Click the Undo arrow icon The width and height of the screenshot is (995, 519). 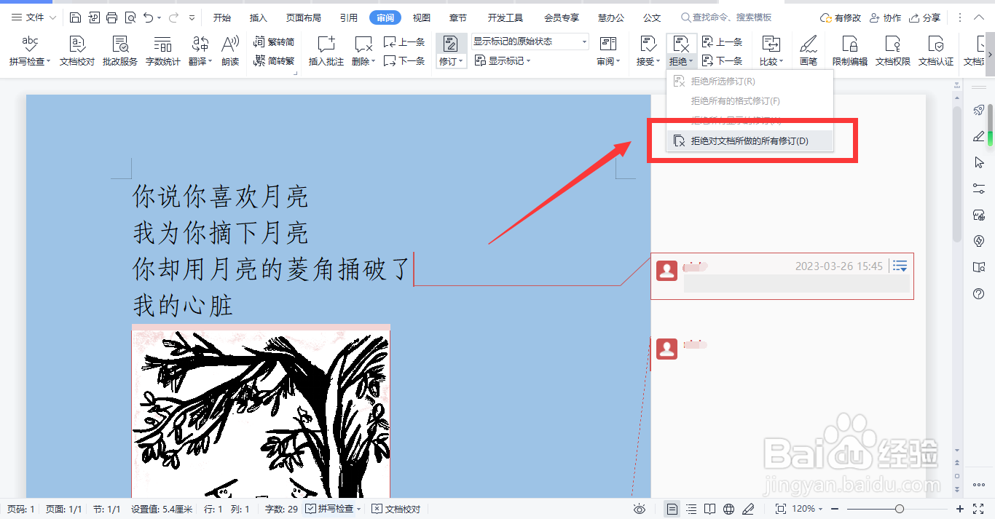coord(149,17)
